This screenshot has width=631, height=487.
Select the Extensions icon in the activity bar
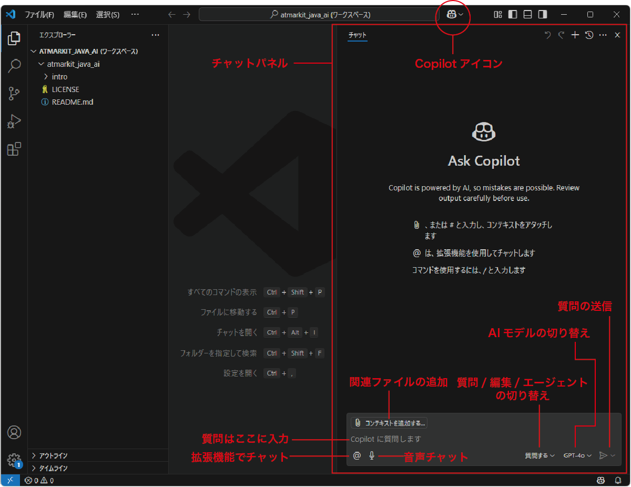pos(14,149)
